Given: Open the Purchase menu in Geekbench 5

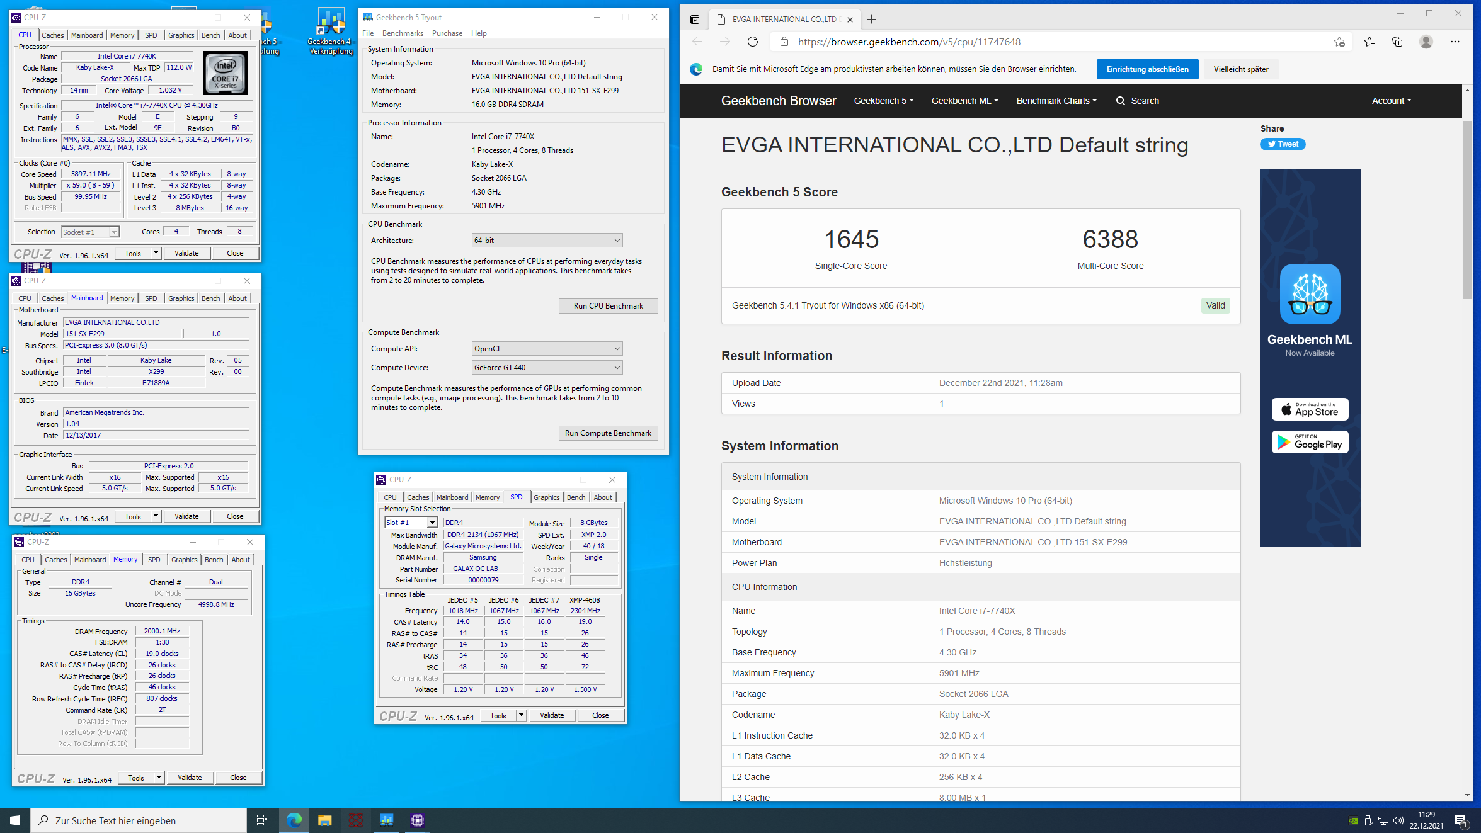Looking at the screenshot, I should [x=447, y=33].
